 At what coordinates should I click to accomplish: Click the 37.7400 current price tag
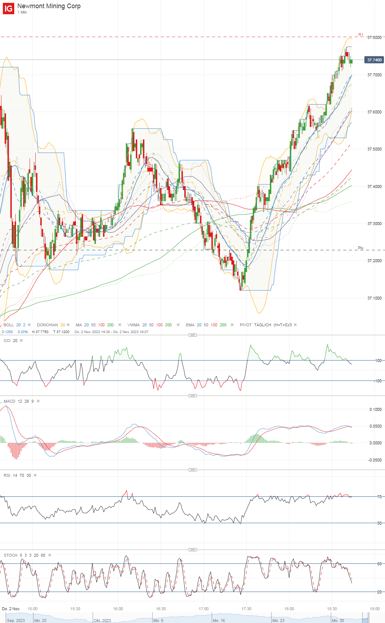click(x=374, y=60)
